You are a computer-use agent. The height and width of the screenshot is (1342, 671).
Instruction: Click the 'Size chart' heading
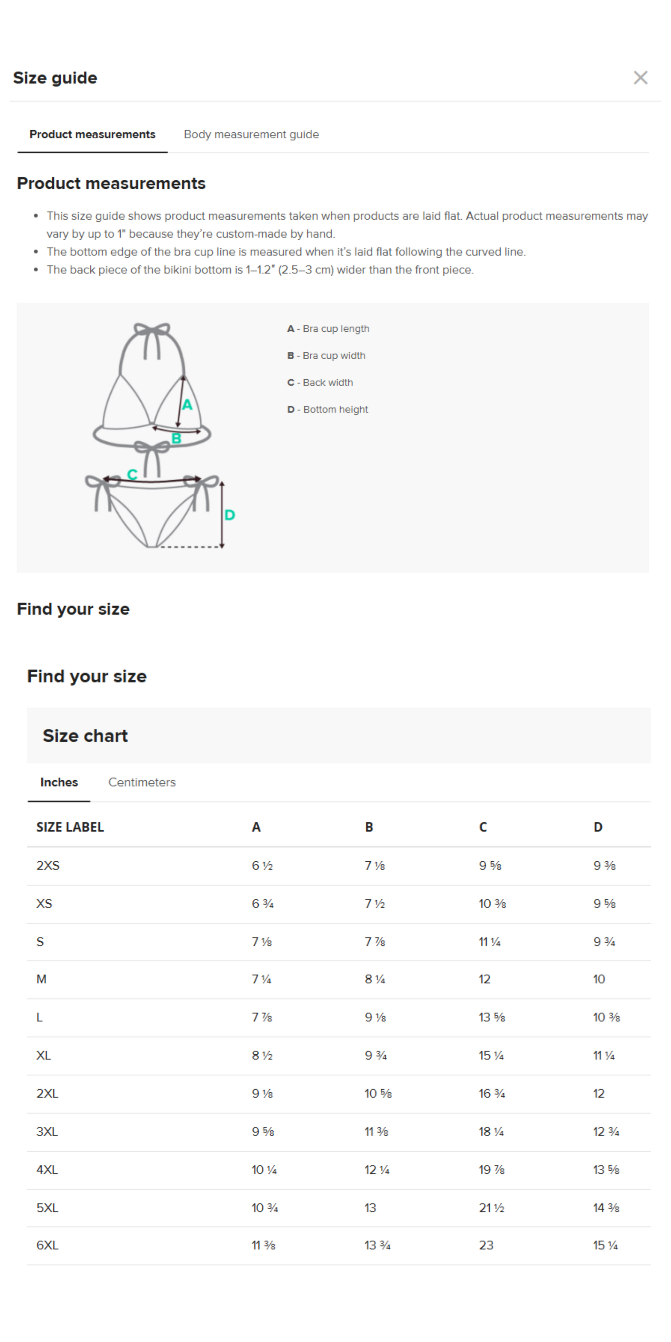pyautogui.click(x=85, y=735)
